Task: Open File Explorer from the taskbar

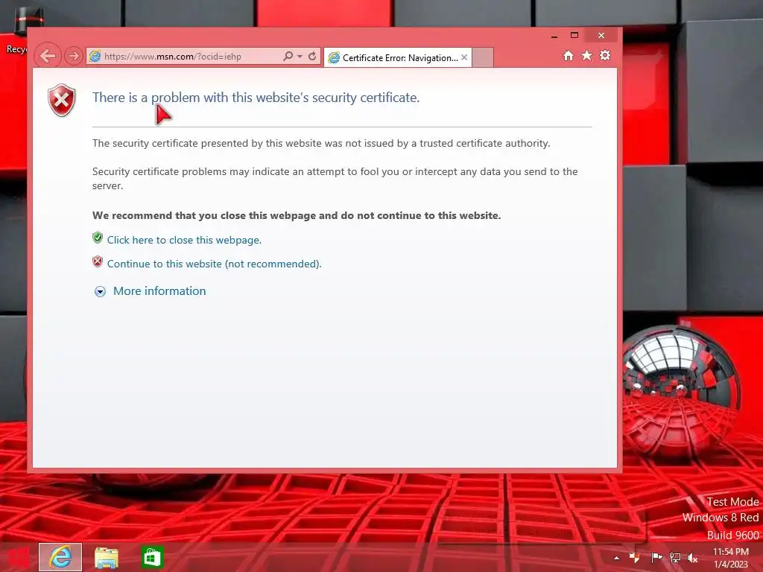Action: click(x=106, y=557)
